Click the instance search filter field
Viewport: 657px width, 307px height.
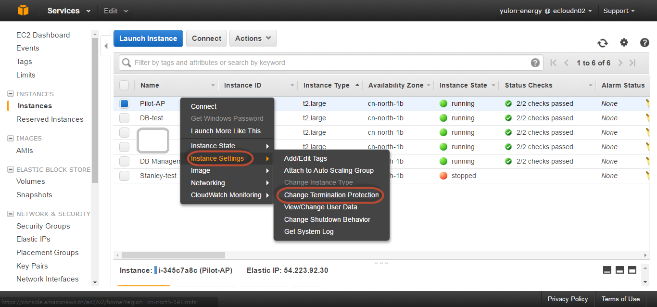[x=327, y=63]
